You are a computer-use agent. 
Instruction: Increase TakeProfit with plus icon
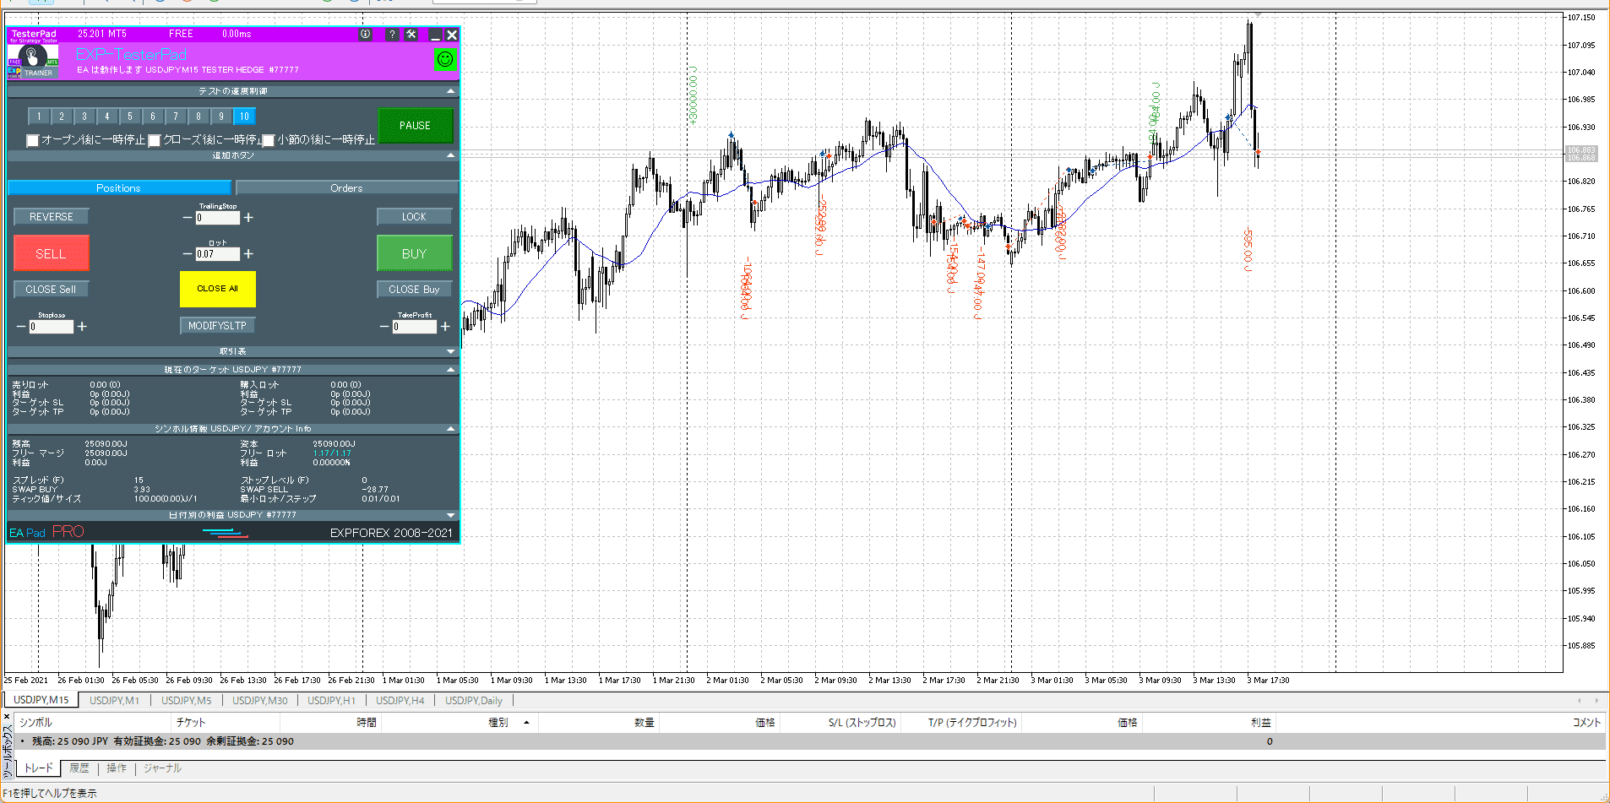pyautogui.click(x=445, y=327)
